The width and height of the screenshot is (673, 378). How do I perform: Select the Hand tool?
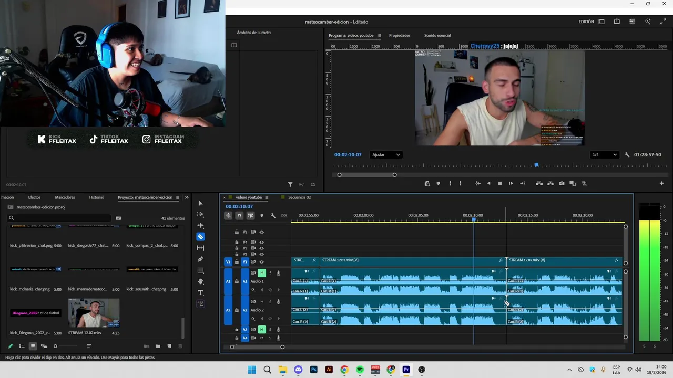pos(200,281)
